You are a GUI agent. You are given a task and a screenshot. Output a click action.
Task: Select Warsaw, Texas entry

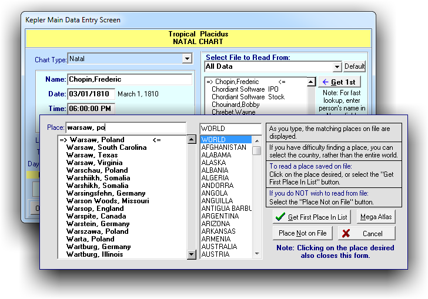[x=92, y=155]
